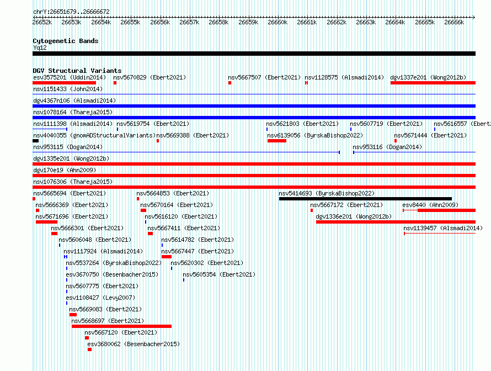Screen dimensions: 491x371
Task: Open nsv5621803 (Ebert2021) variant
Action: point(302,124)
